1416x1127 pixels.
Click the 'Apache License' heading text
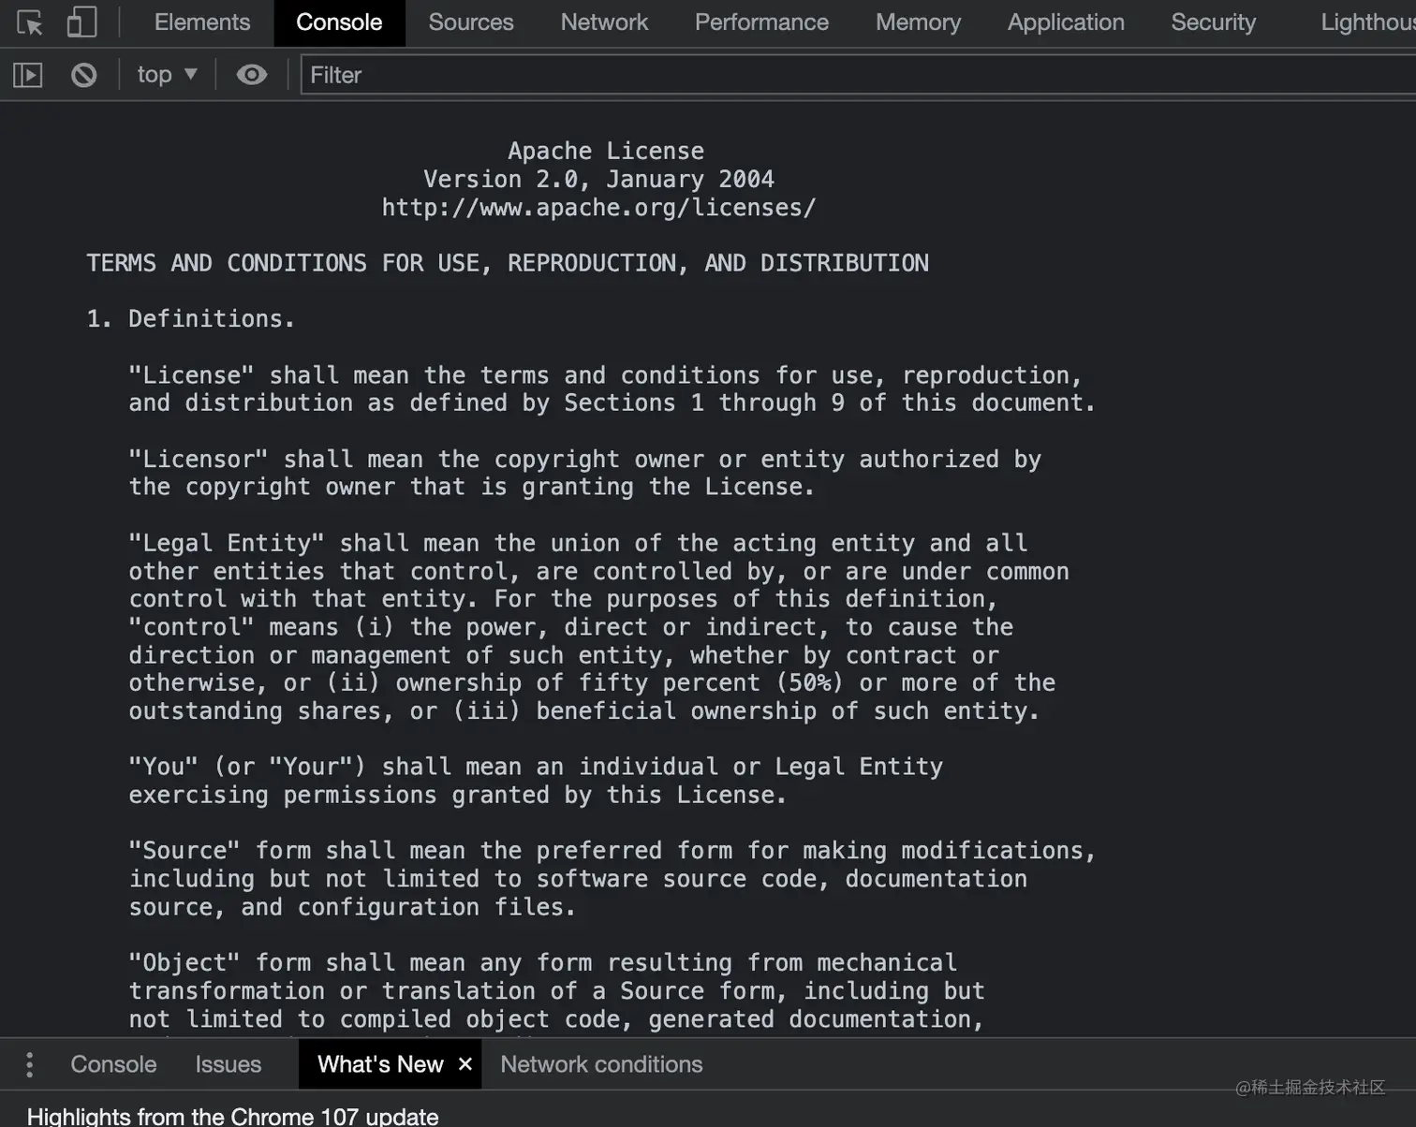tap(606, 151)
